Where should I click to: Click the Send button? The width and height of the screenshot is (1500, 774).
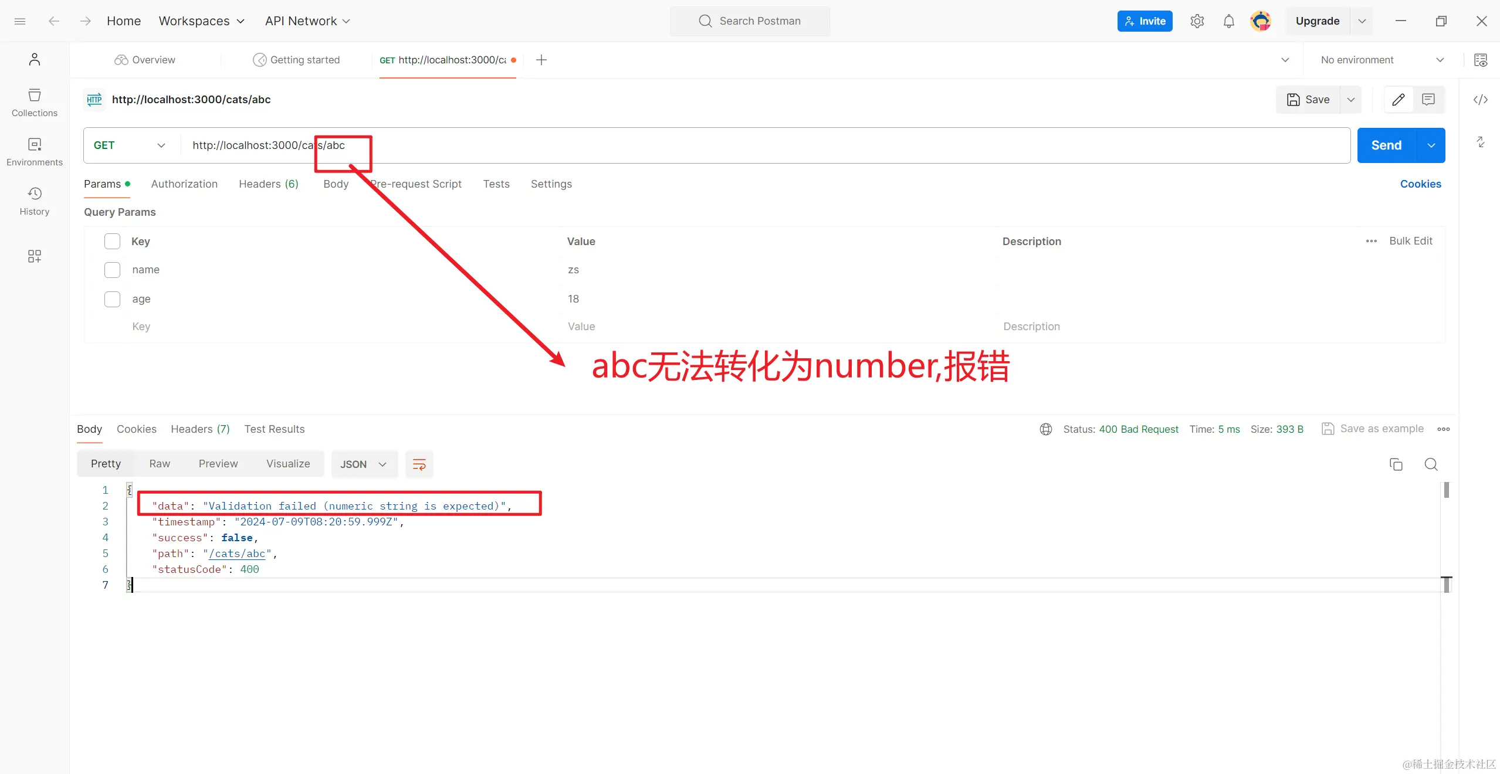point(1387,145)
